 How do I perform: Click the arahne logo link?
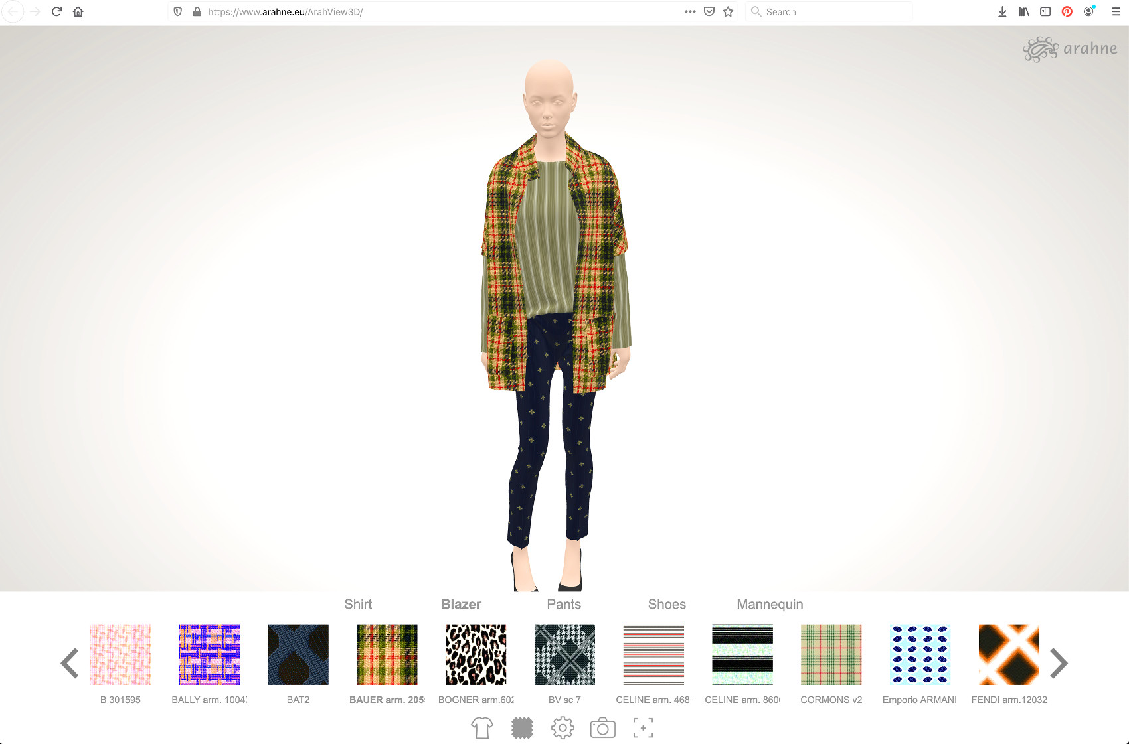click(1070, 49)
